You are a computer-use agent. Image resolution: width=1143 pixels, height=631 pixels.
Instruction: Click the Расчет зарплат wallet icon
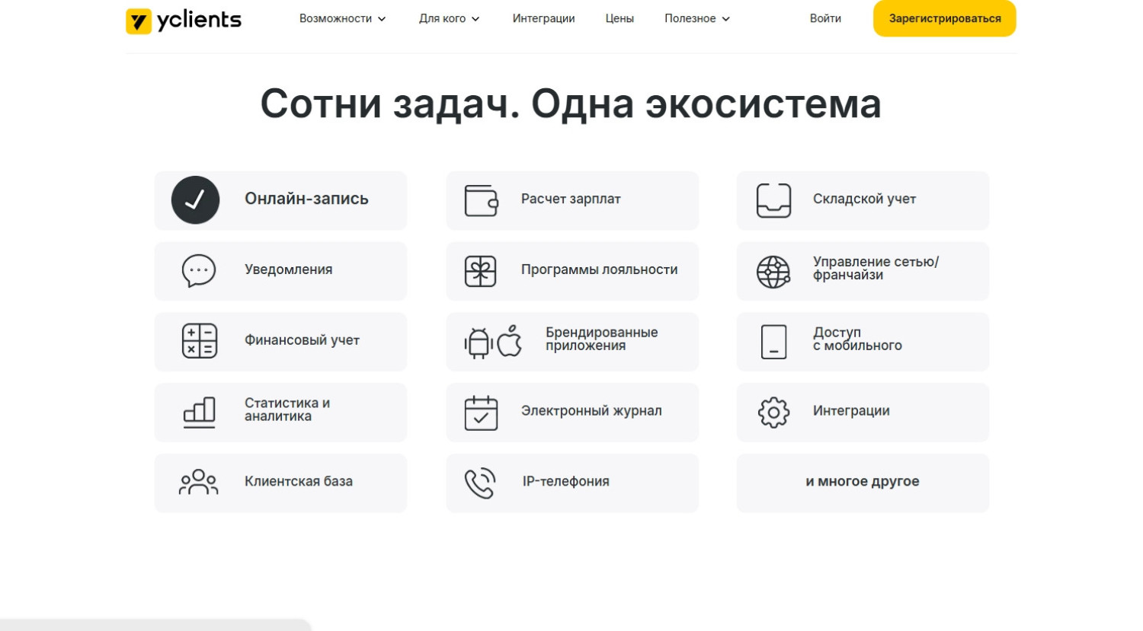[x=481, y=201]
